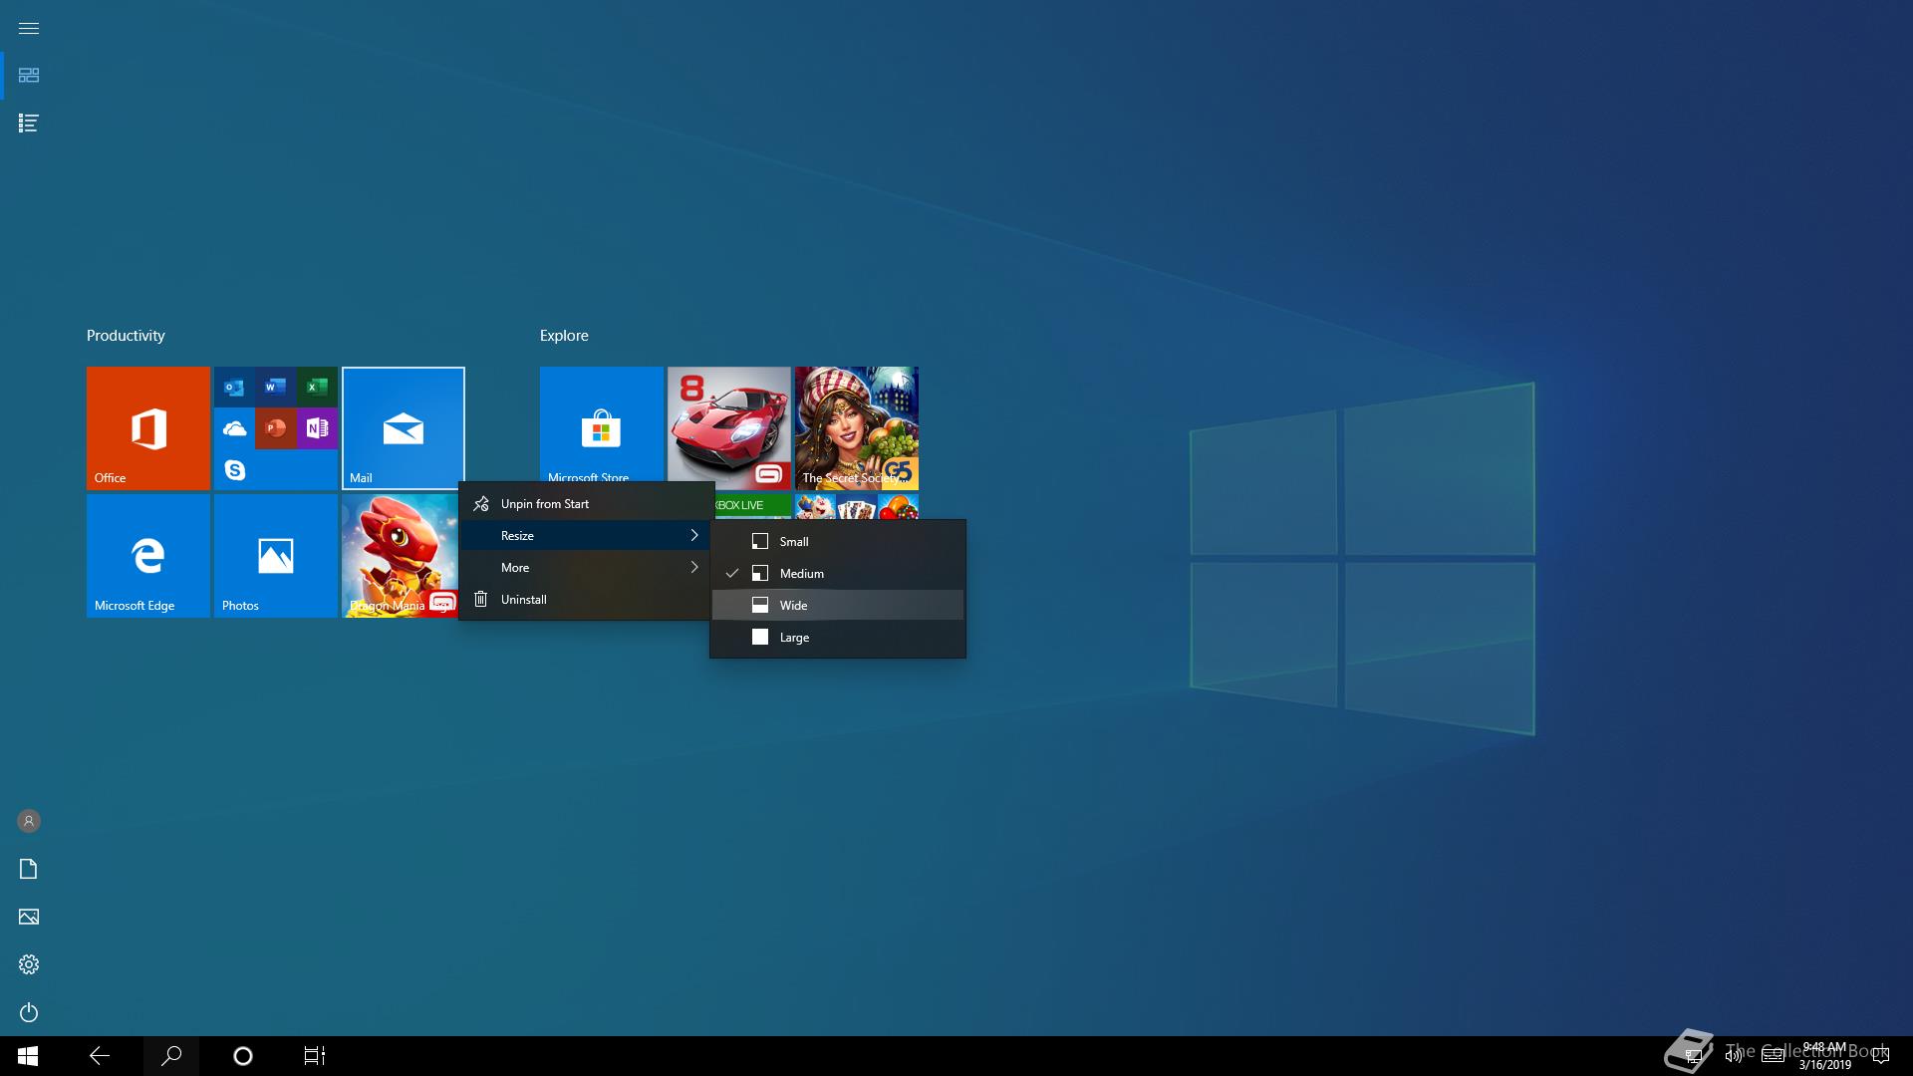Open the network tray icon
1913x1076 pixels.
coord(1693,1056)
